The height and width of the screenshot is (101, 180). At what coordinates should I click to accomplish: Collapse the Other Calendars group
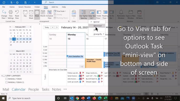pyautogui.click(x=2, y=76)
